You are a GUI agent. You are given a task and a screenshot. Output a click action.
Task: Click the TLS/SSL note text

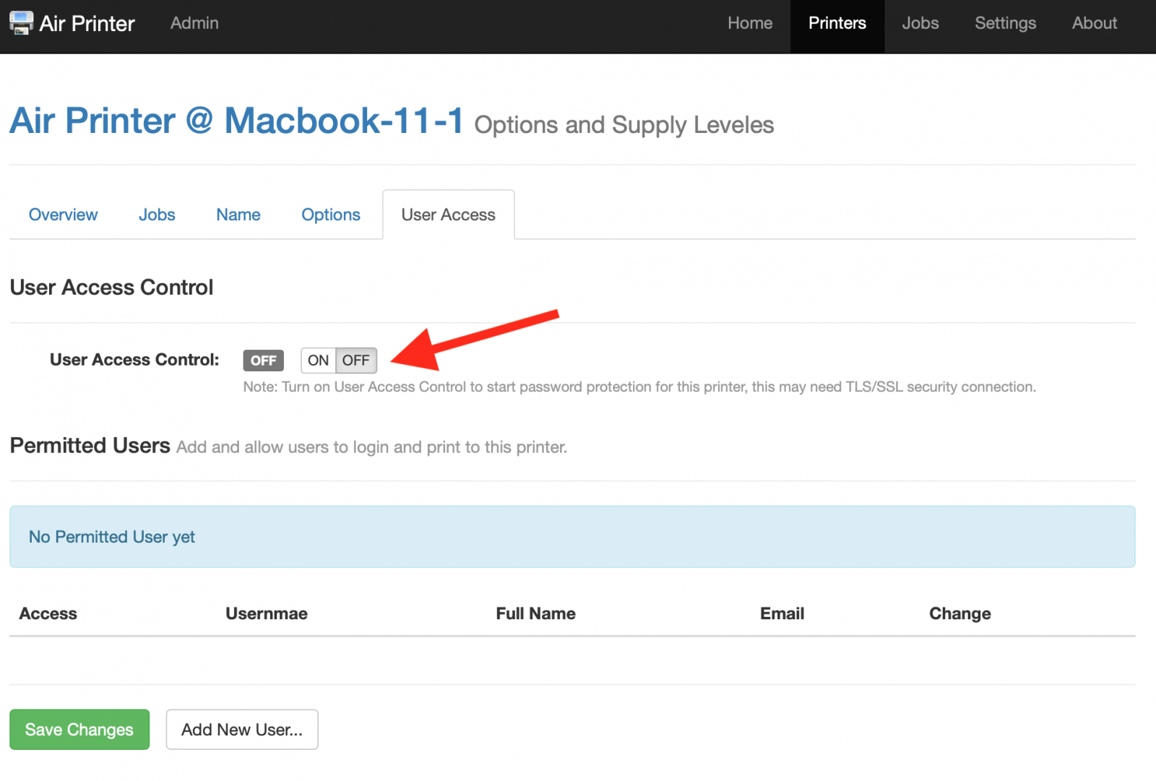[639, 387]
